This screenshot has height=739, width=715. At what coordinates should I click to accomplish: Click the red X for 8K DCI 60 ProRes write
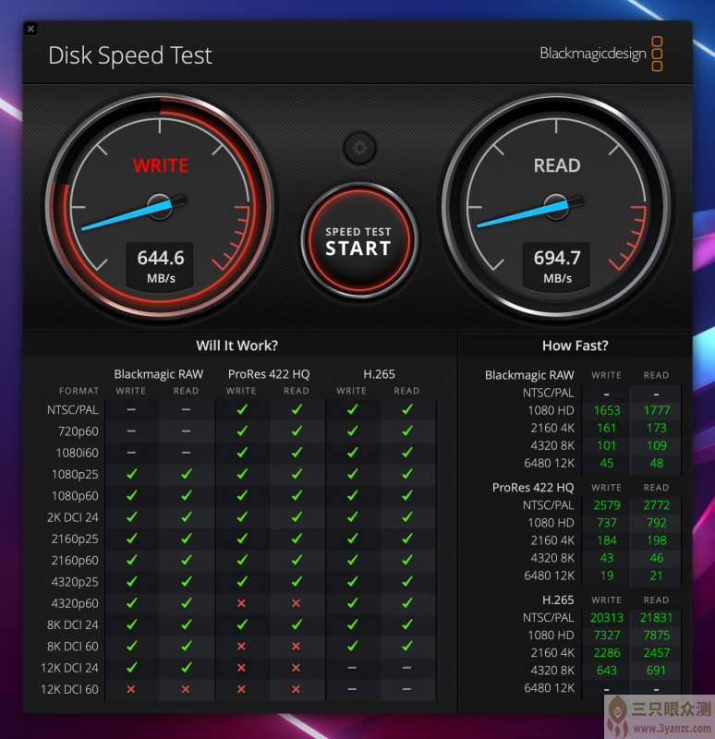click(241, 646)
